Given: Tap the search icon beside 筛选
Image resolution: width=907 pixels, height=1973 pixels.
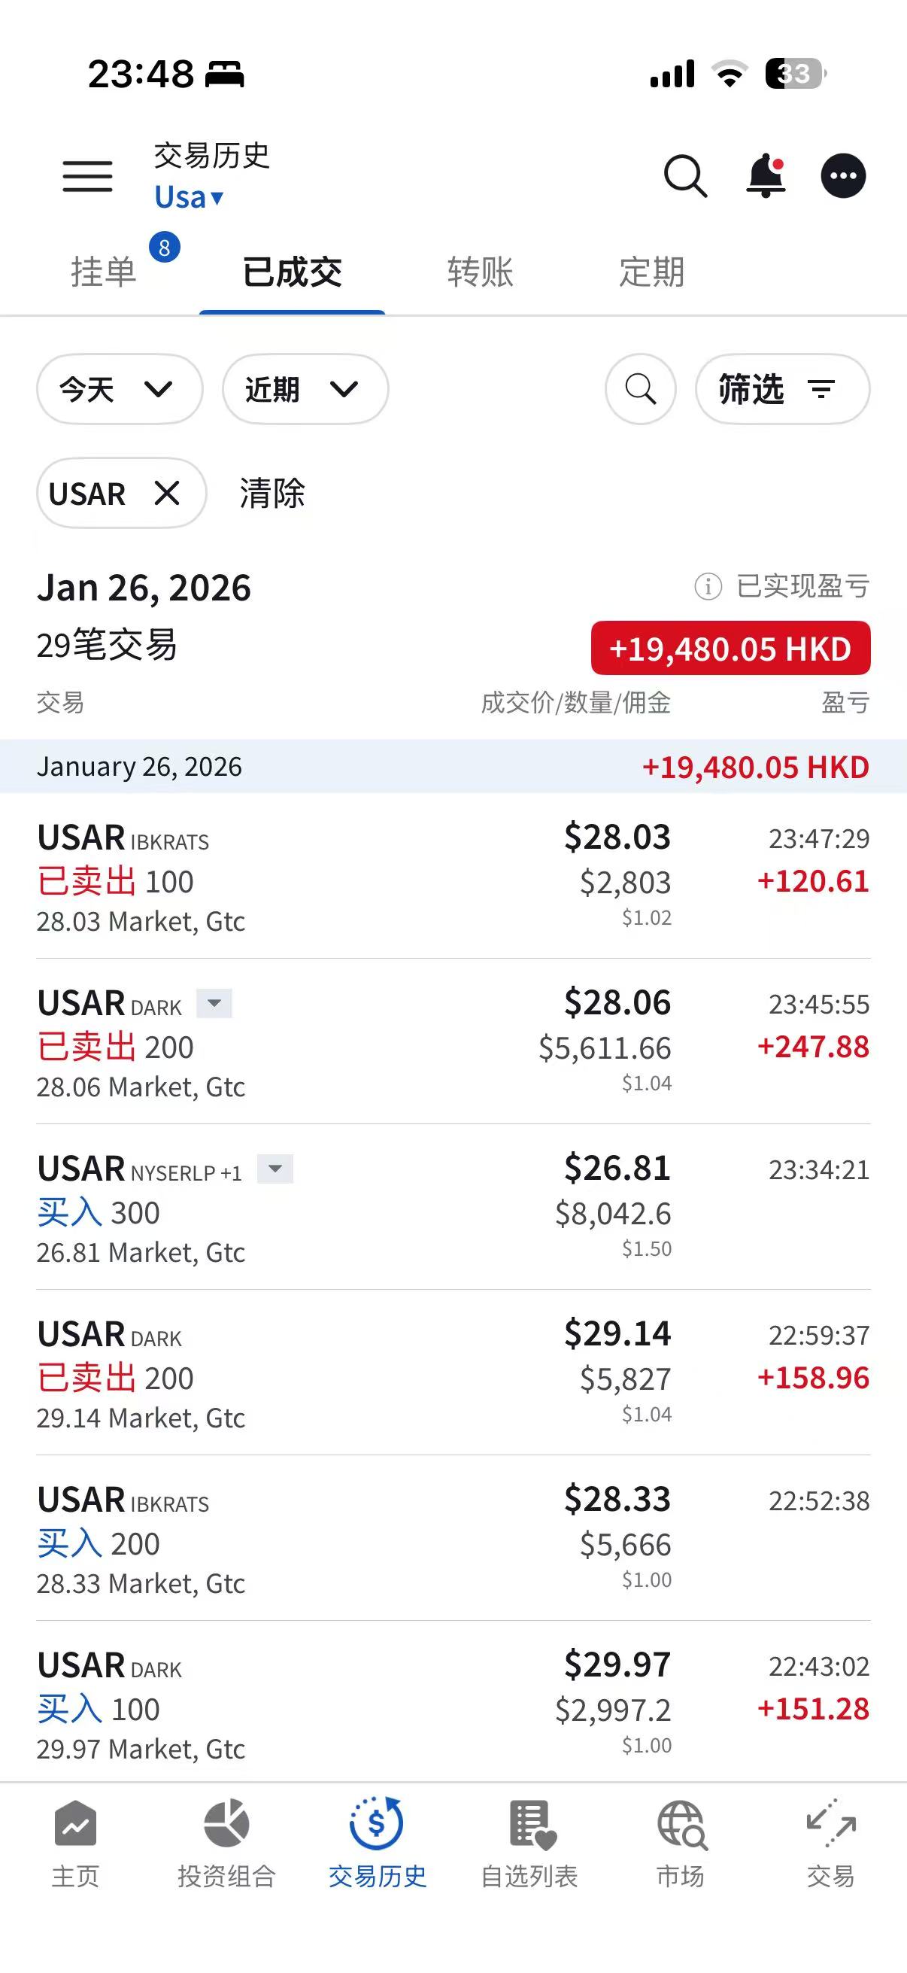Looking at the screenshot, I should click(641, 389).
